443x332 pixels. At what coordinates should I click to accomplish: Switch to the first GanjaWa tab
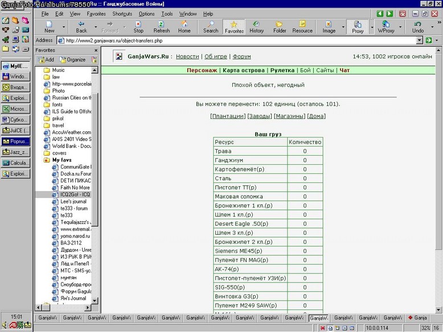(x=47, y=318)
